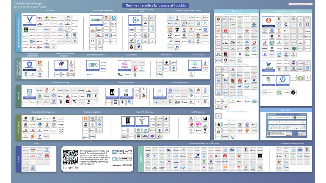Open the Serverless landscape thumbnail
326x183 pixels.
(286, 125)
